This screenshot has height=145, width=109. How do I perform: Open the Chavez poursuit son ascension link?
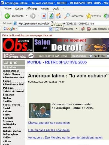click(49, 123)
